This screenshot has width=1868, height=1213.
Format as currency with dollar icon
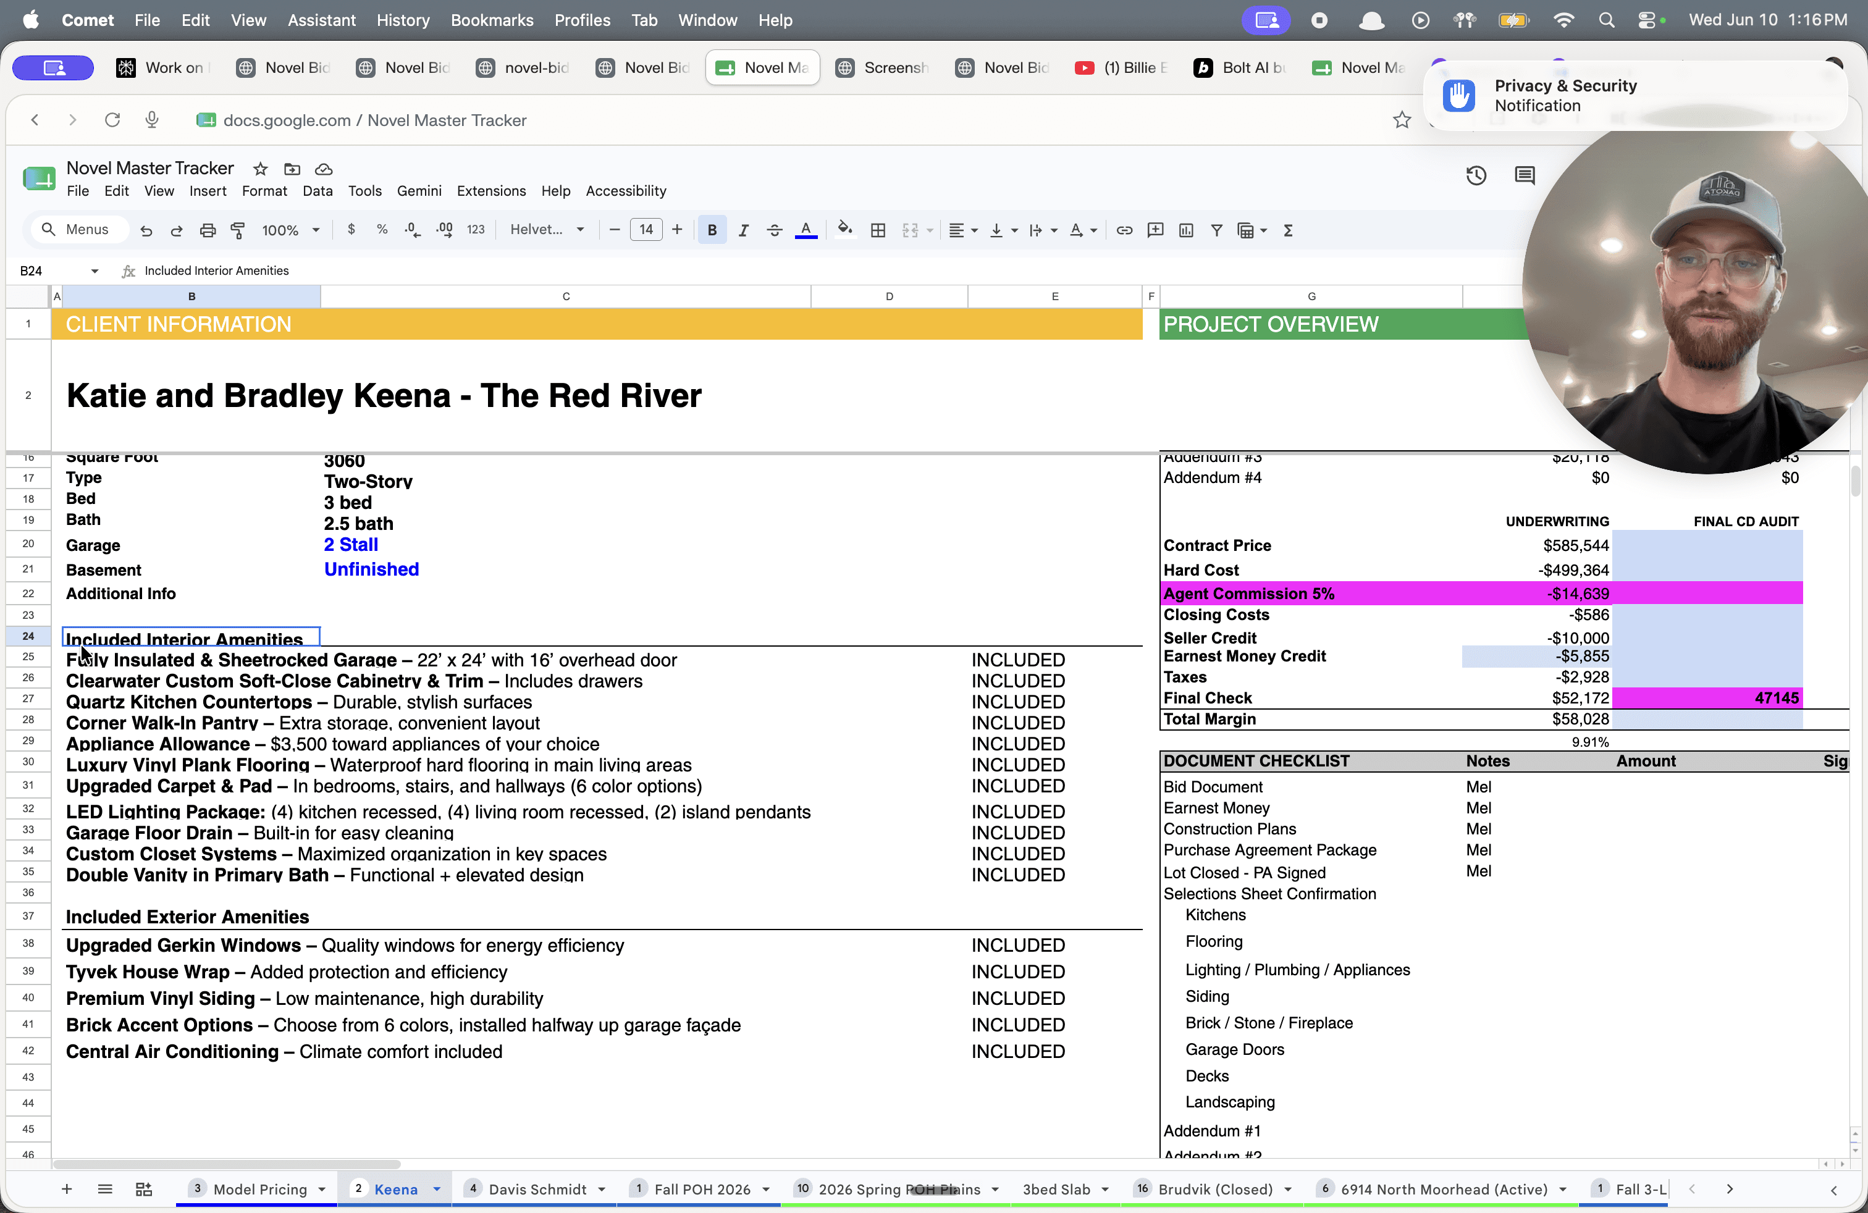[351, 229]
